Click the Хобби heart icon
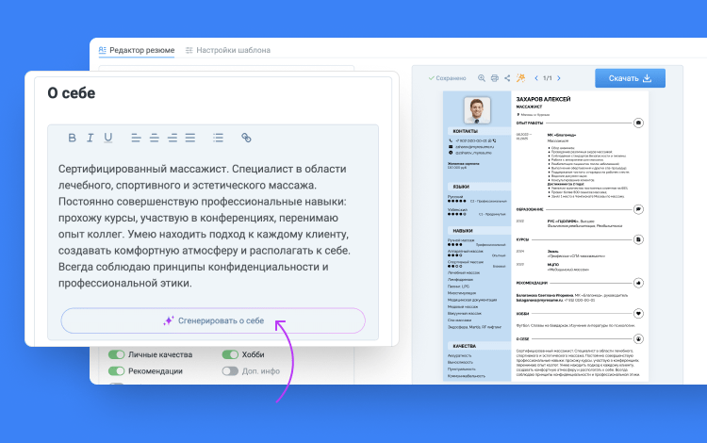The image size is (707, 443). point(638,313)
